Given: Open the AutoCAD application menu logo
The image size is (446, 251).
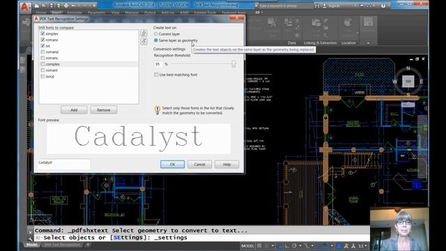Looking at the screenshot, I should [25, 6].
